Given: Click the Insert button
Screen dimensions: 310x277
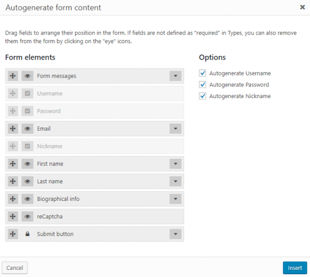Looking at the screenshot, I should pos(295,268).
